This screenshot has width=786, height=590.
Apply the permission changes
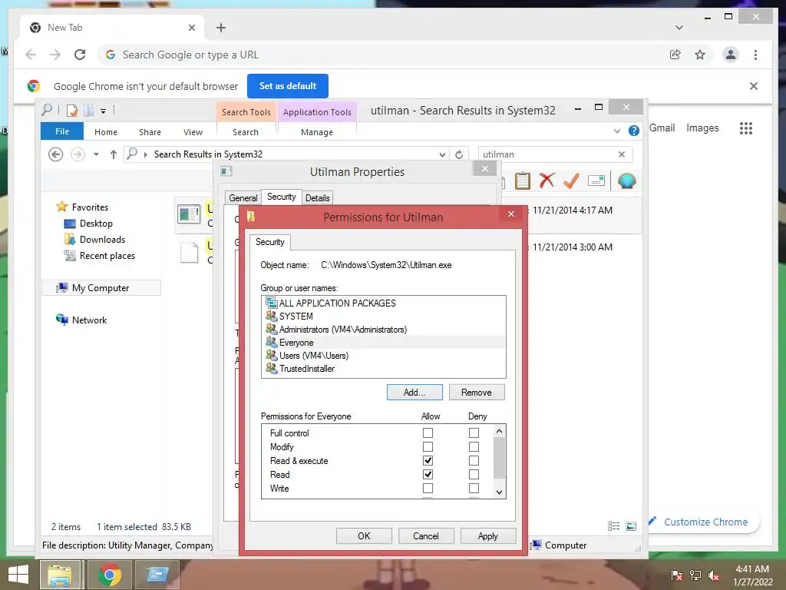coord(487,535)
